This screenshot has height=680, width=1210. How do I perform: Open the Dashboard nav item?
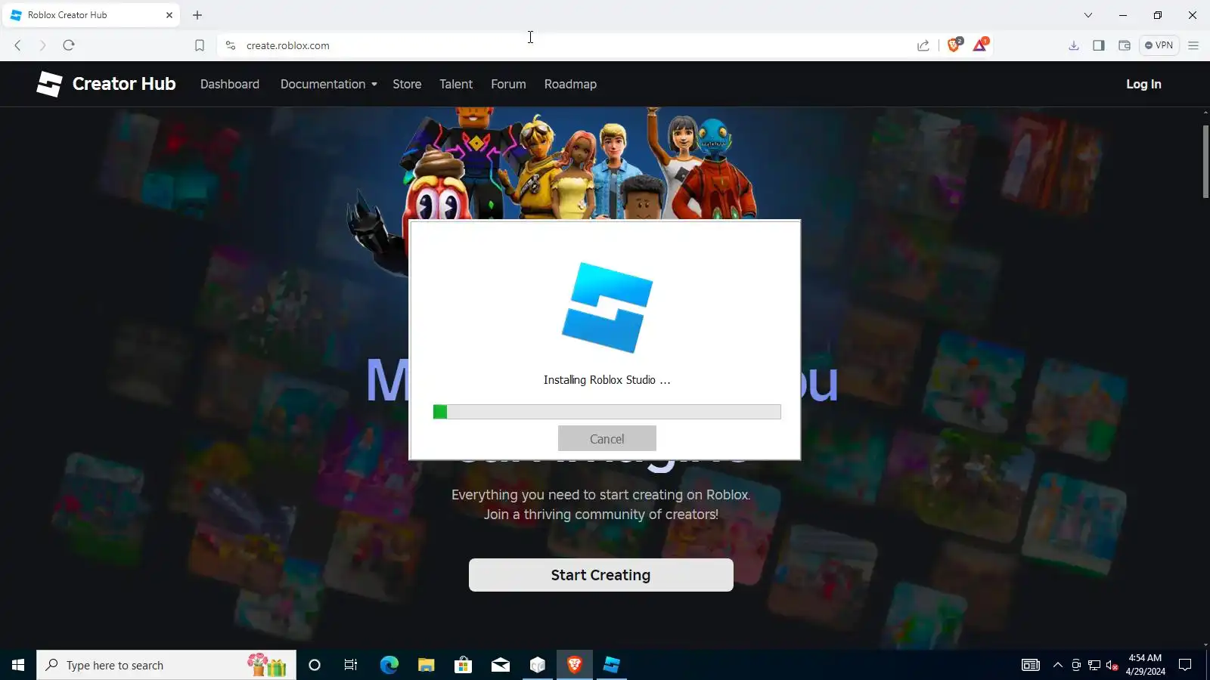click(230, 84)
